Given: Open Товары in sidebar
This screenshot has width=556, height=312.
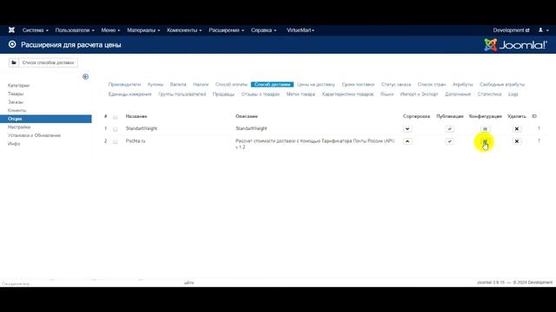Looking at the screenshot, I should pyautogui.click(x=16, y=94).
